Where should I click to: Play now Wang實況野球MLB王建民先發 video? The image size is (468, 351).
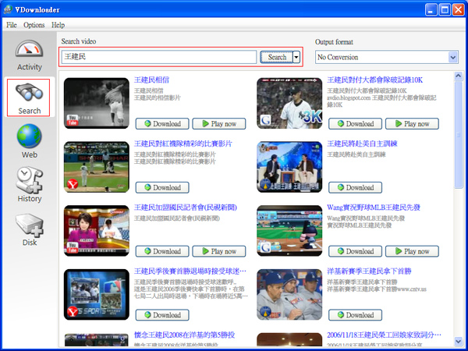[412, 251]
